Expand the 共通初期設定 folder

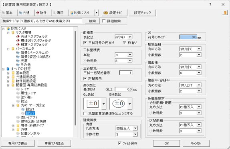click(x=8, y=77)
